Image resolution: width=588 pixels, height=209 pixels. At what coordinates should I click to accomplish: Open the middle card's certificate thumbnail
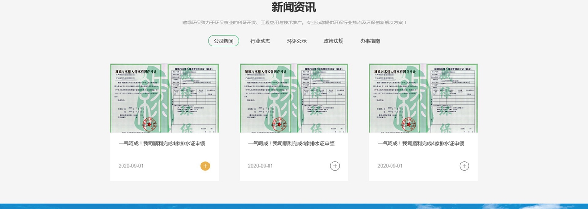(x=294, y=98)
